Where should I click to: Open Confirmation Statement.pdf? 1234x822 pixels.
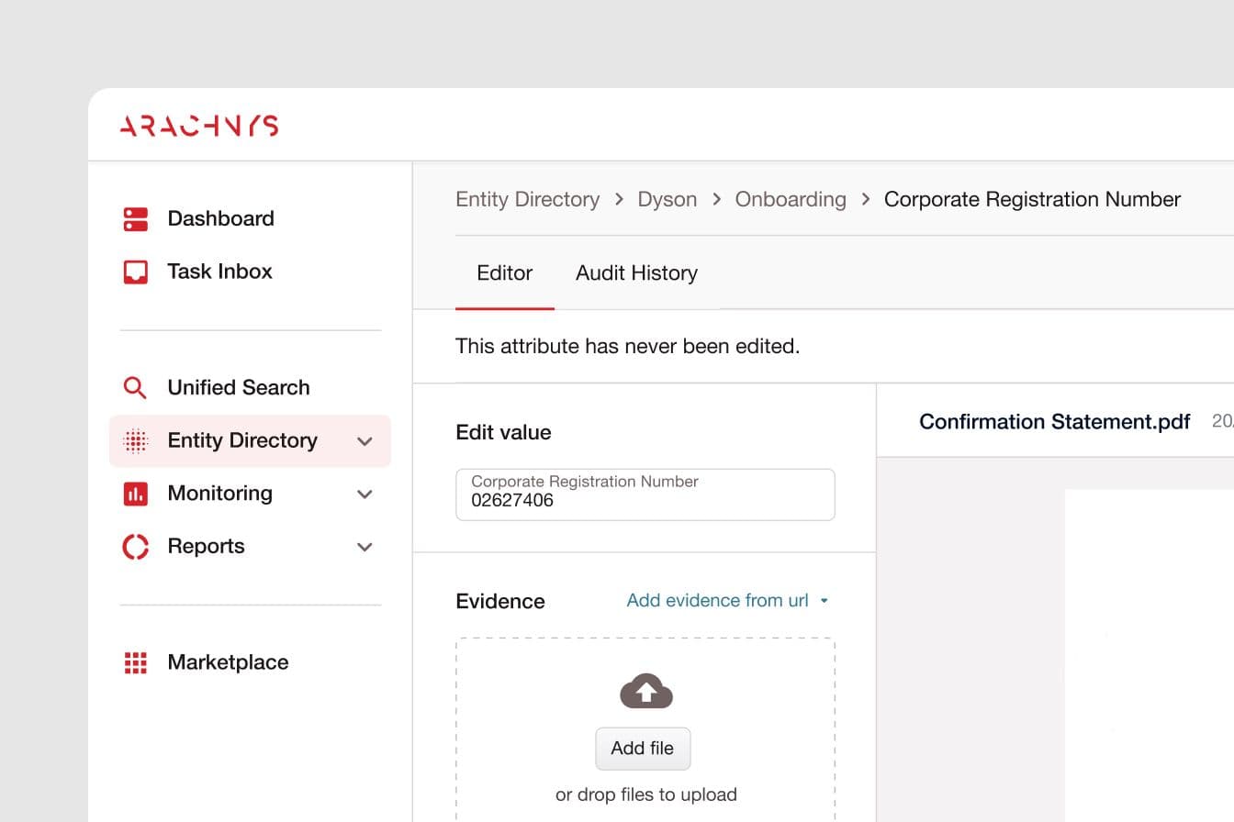tap(1054, 421)
